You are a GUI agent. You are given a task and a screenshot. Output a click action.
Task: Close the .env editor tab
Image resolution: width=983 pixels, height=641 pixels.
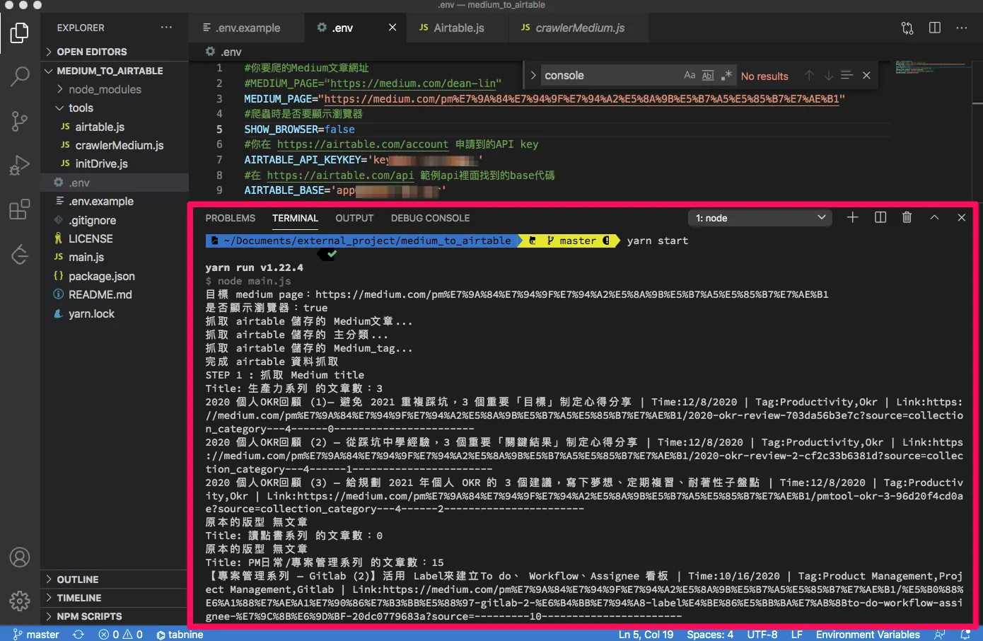click(392, 28)
